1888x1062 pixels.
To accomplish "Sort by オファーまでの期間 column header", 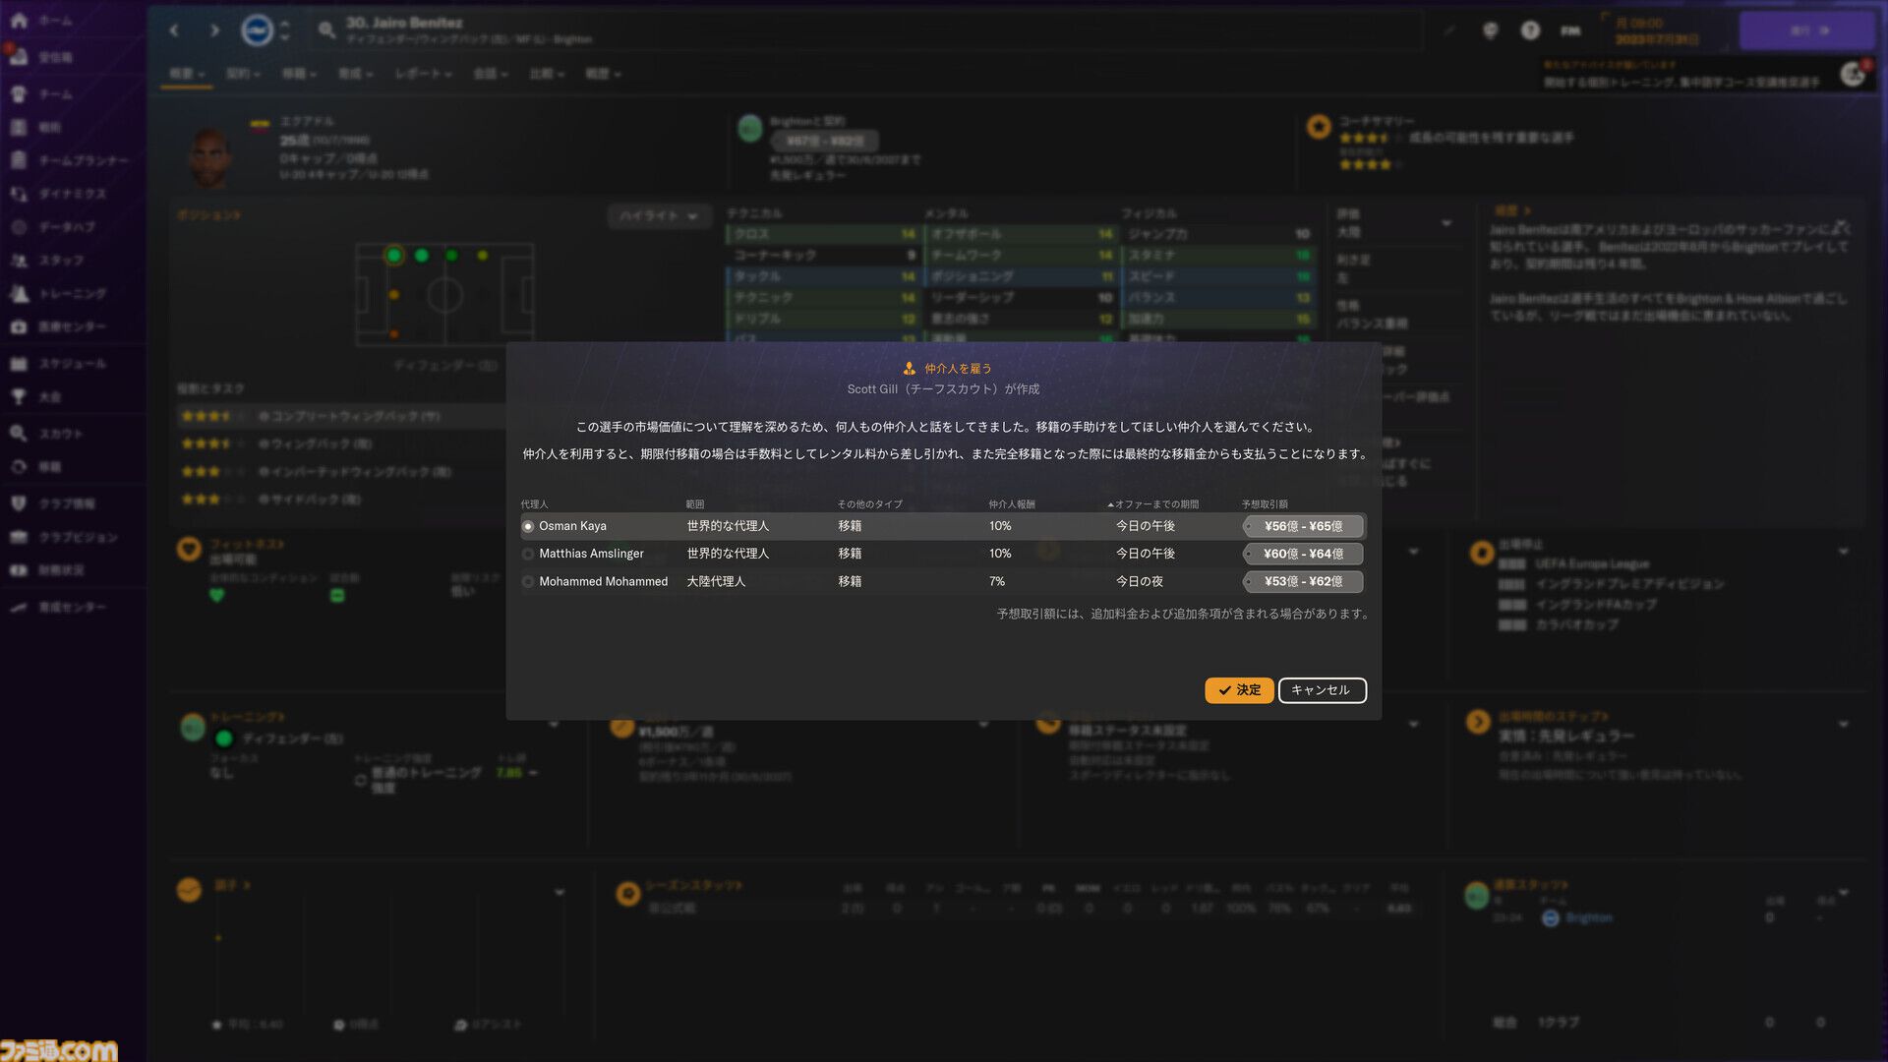I will 1153,504.
